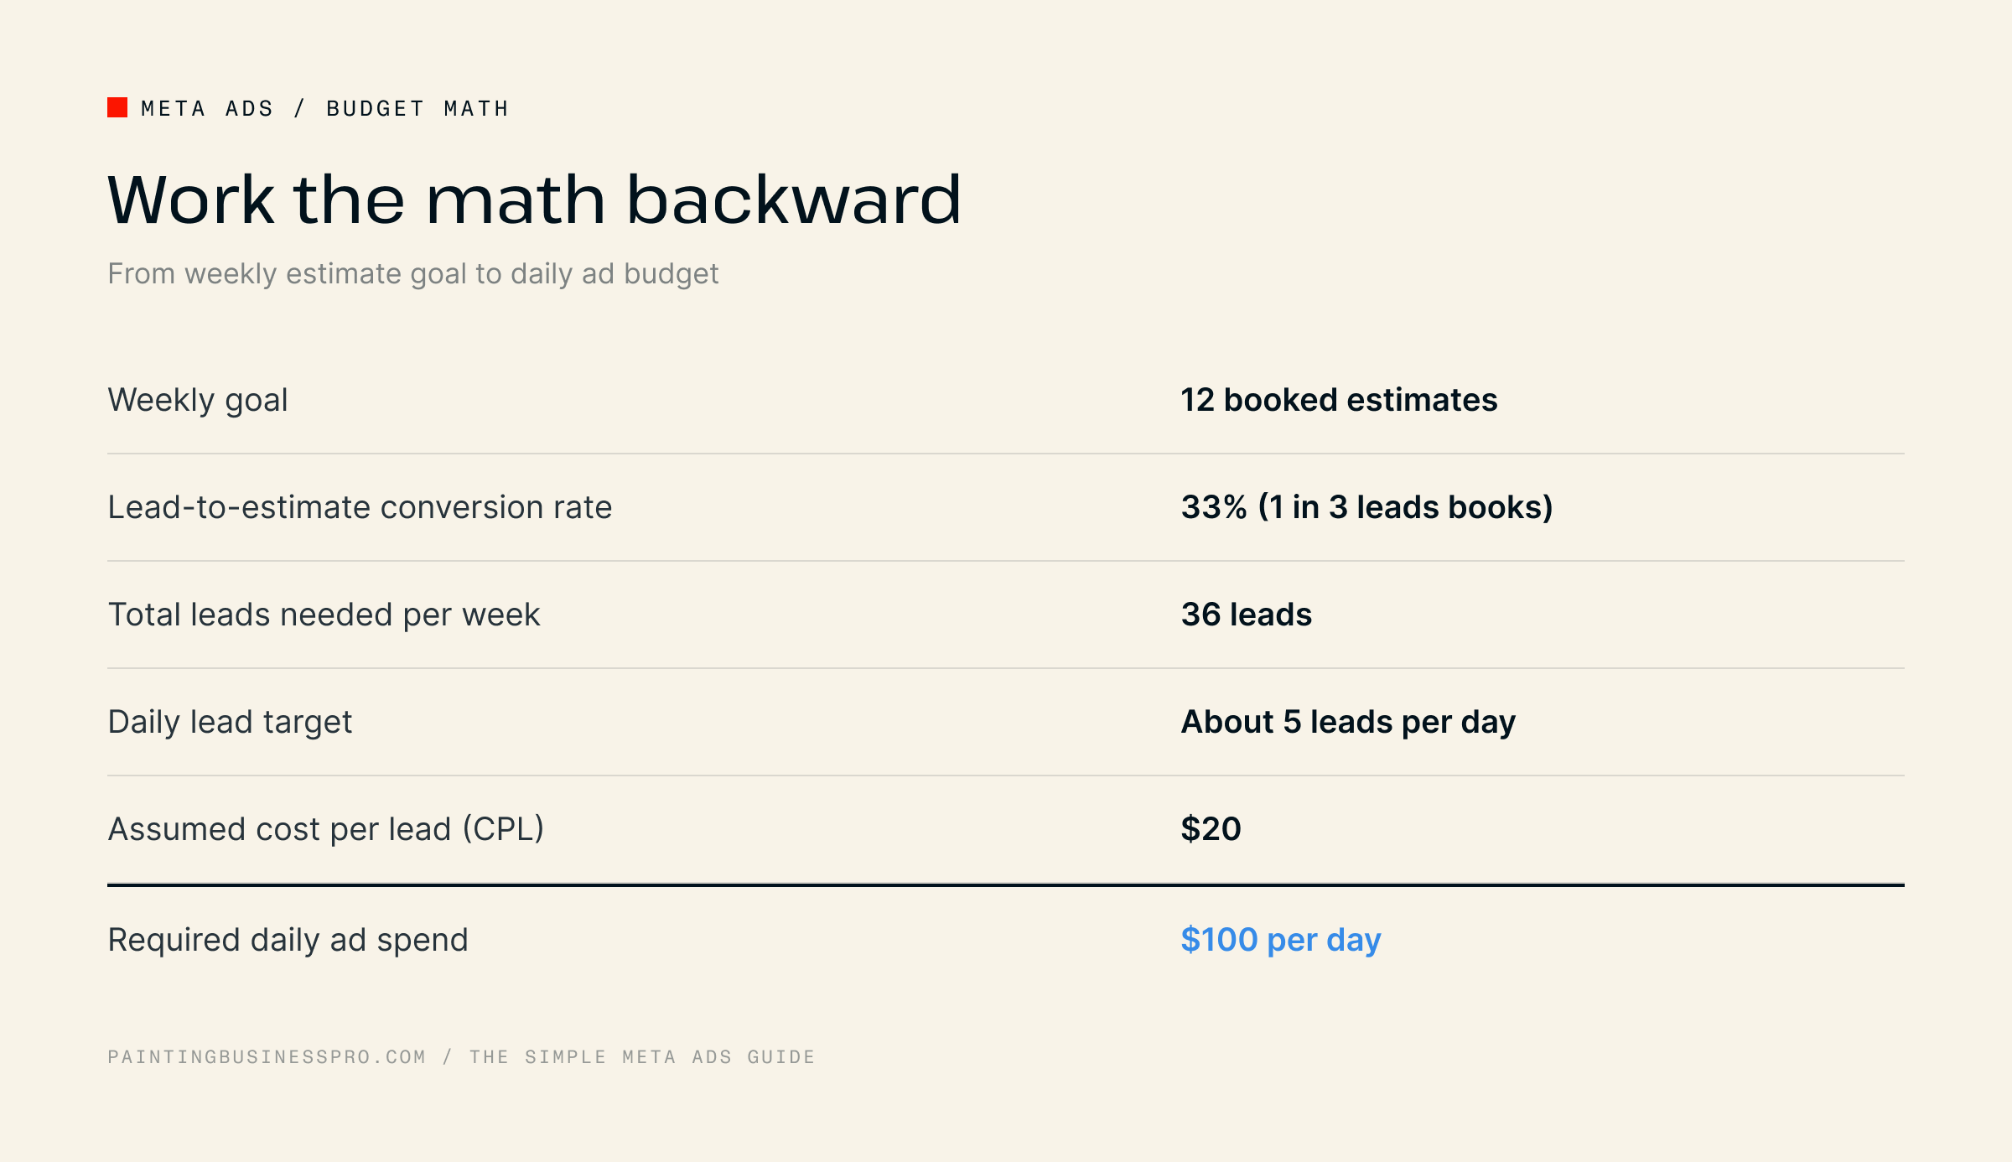Viewport: 2012px width, 1162px height.
Task: Click the subtitle about weekly estimate goal
Action: [412, 274]
